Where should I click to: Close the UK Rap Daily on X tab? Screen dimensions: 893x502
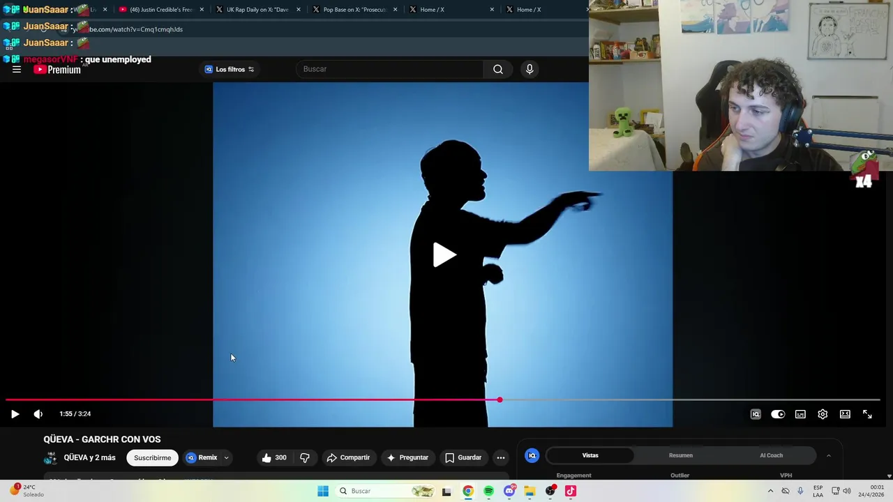[298, 10]
